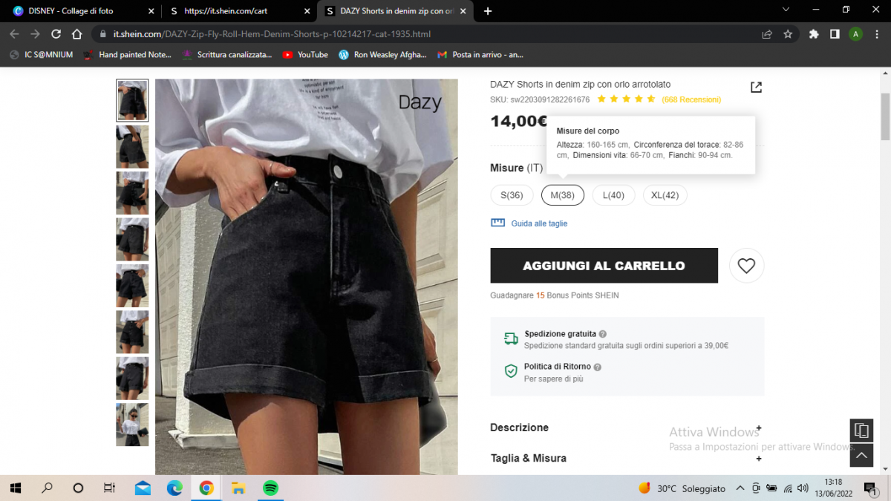891x501 pixels.
Task: Reload the current page
Action: click(x=56, y=34)
